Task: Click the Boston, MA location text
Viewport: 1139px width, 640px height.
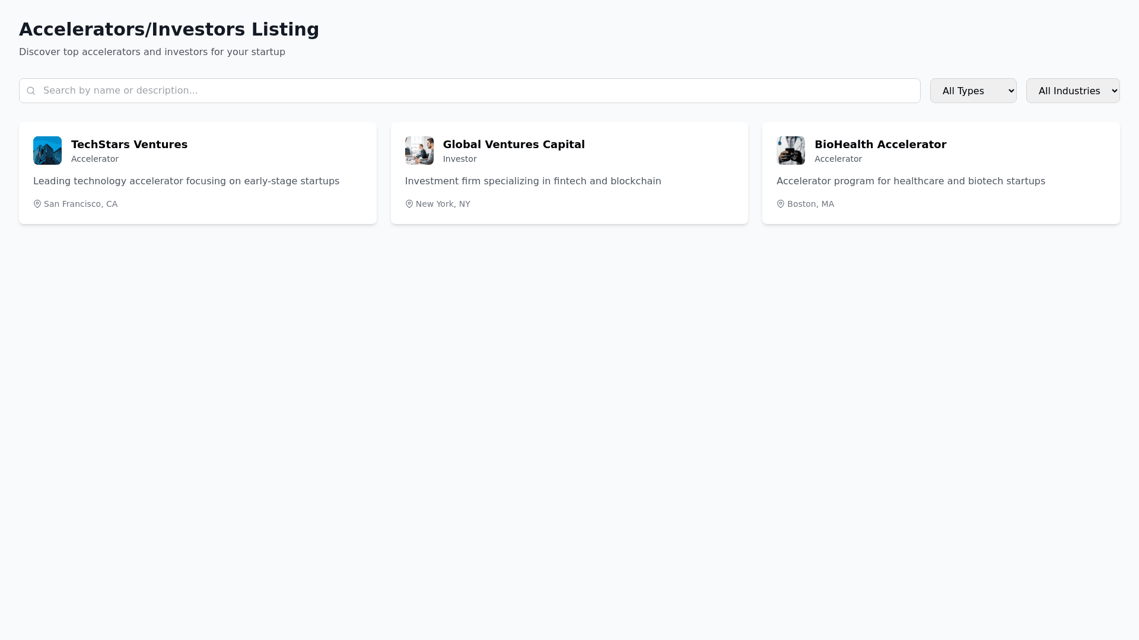Action: click(810, 204)
